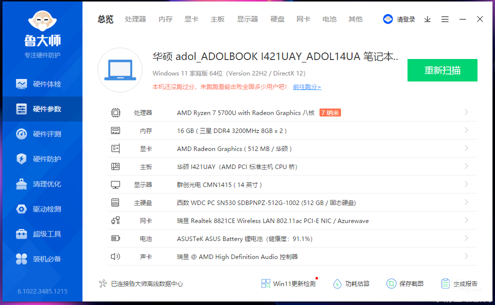
Task: Click 已连接鲁大师离线数据中心 status
Action: pyautogui.click(x=147, y=284)
